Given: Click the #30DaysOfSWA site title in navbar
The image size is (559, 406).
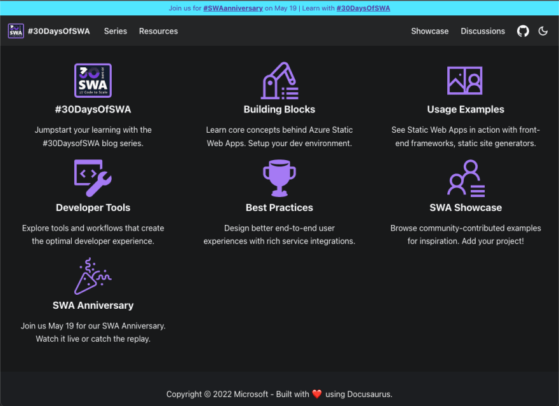Looking at the screenshot, I should pos(59,31).
